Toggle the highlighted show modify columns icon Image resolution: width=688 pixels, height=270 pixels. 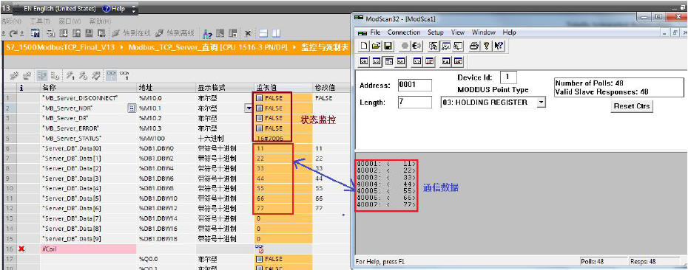tap(43, 75)
